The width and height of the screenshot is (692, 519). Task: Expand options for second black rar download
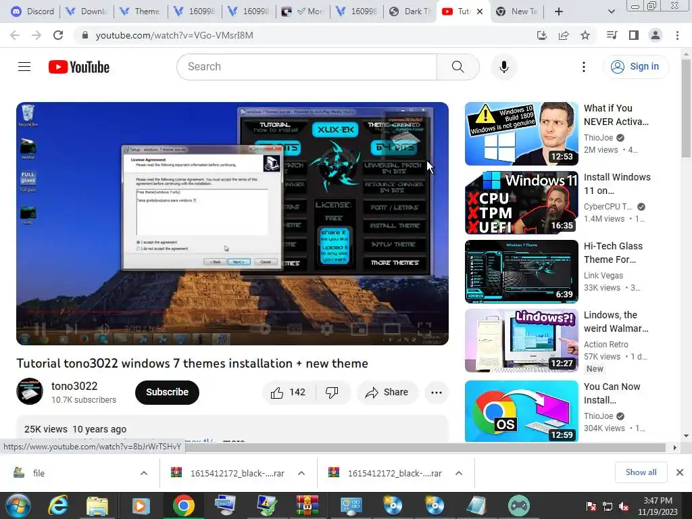point(459,473)
